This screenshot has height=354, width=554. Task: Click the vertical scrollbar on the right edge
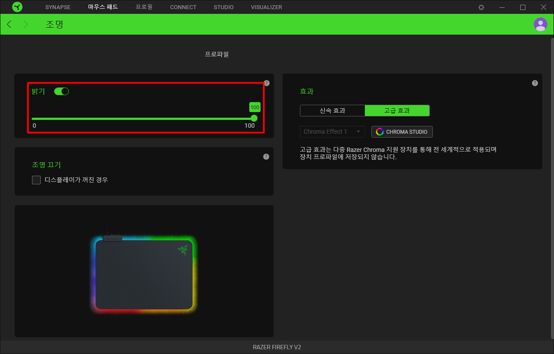point(552,187)
